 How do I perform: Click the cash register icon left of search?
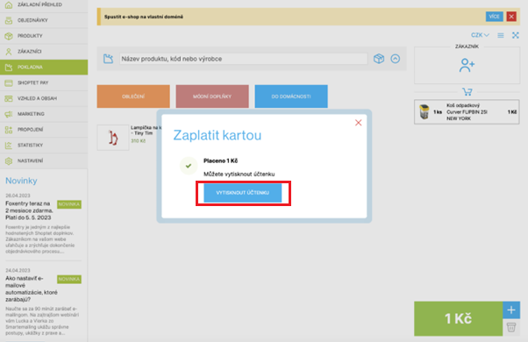[x=108, y=59]
